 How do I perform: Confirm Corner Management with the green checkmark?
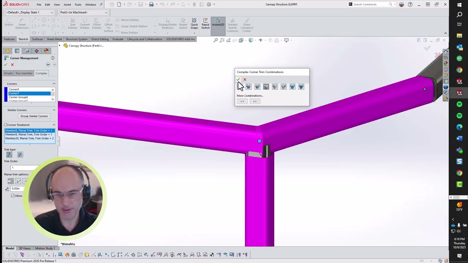pyautogui.click(x=5, y=65)
